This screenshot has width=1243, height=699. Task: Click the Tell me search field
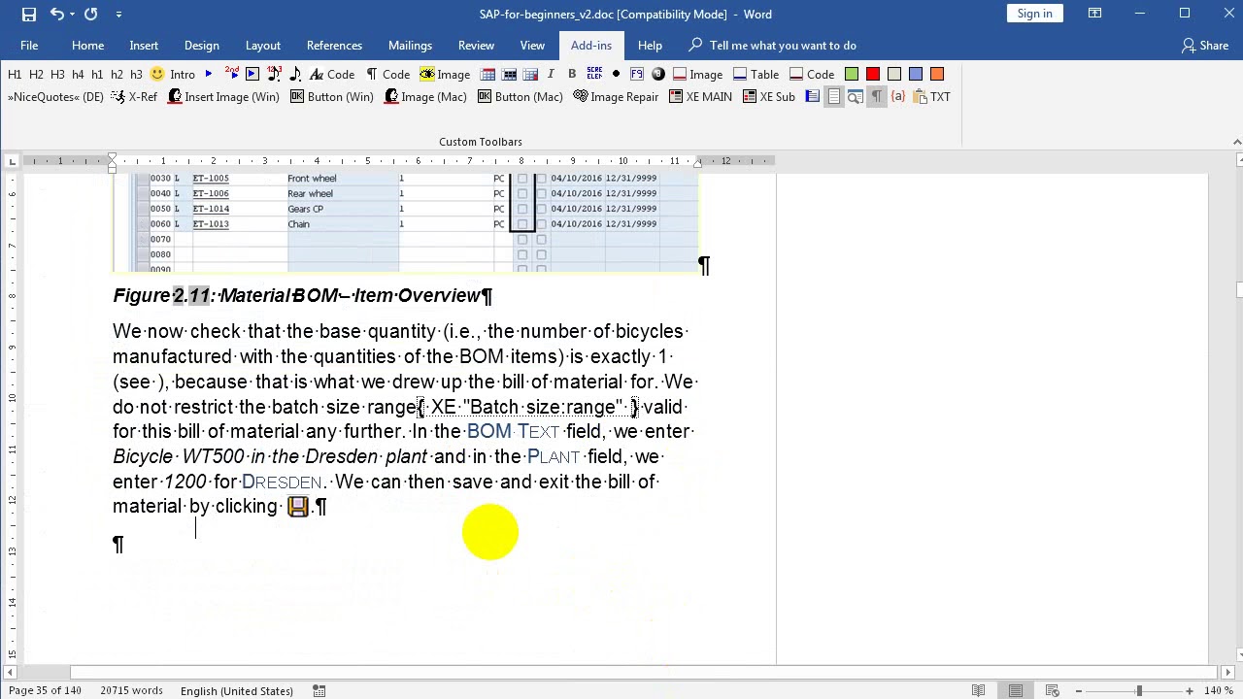772,46
